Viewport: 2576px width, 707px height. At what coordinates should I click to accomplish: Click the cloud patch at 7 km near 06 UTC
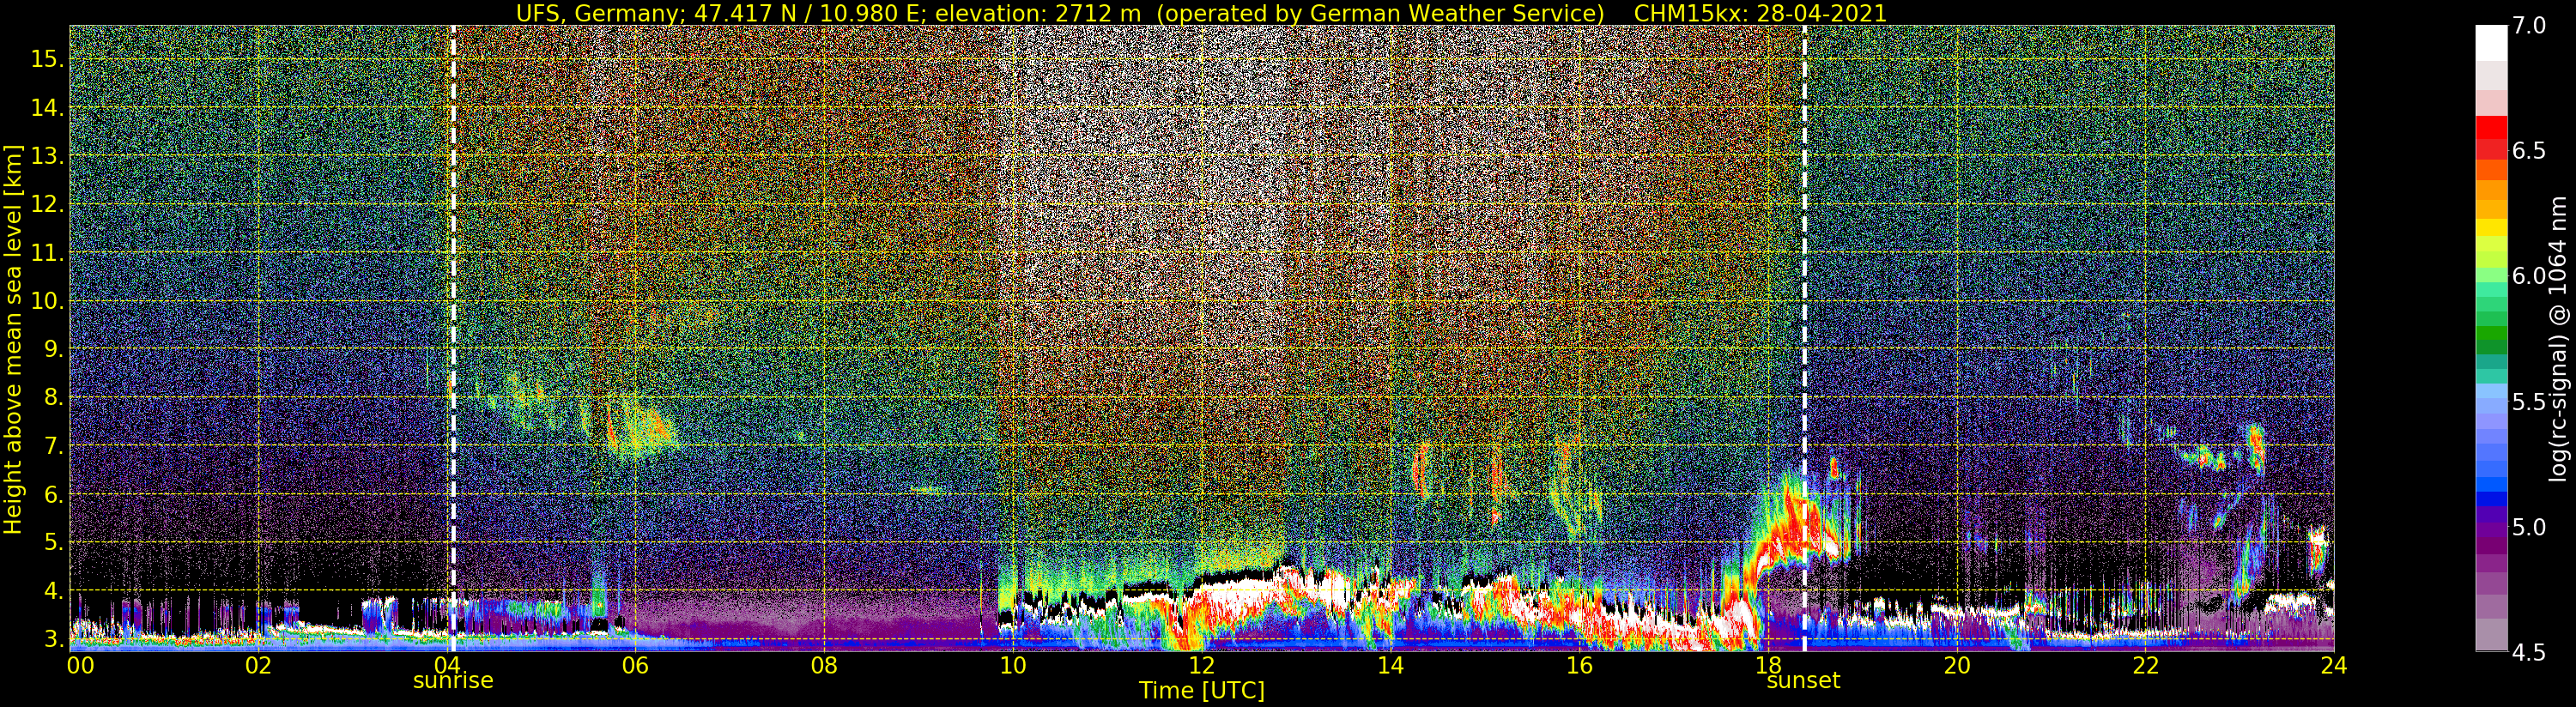[x=645, y=428]
